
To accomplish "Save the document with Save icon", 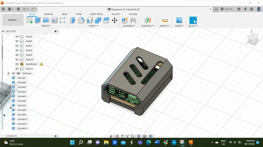I will click(x=18, y=9).
